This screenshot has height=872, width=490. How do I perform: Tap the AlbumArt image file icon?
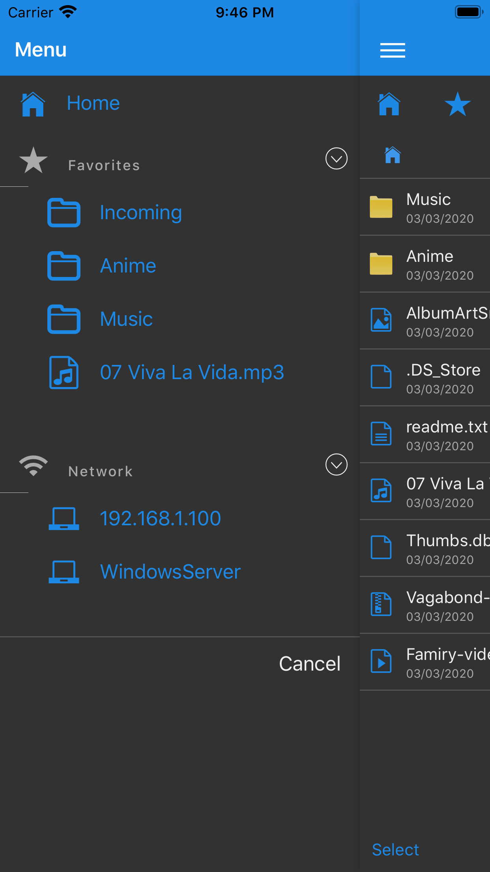(x=381, y=320)
